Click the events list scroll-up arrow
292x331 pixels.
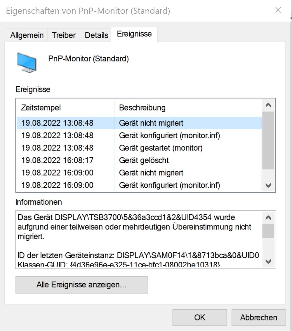(x=268, y=105)
